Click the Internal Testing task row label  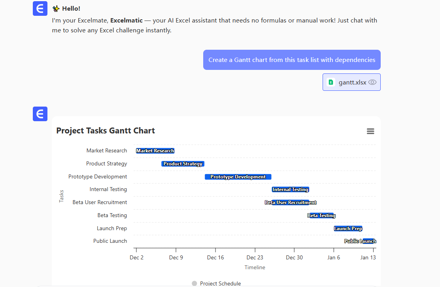coord(108,189)
